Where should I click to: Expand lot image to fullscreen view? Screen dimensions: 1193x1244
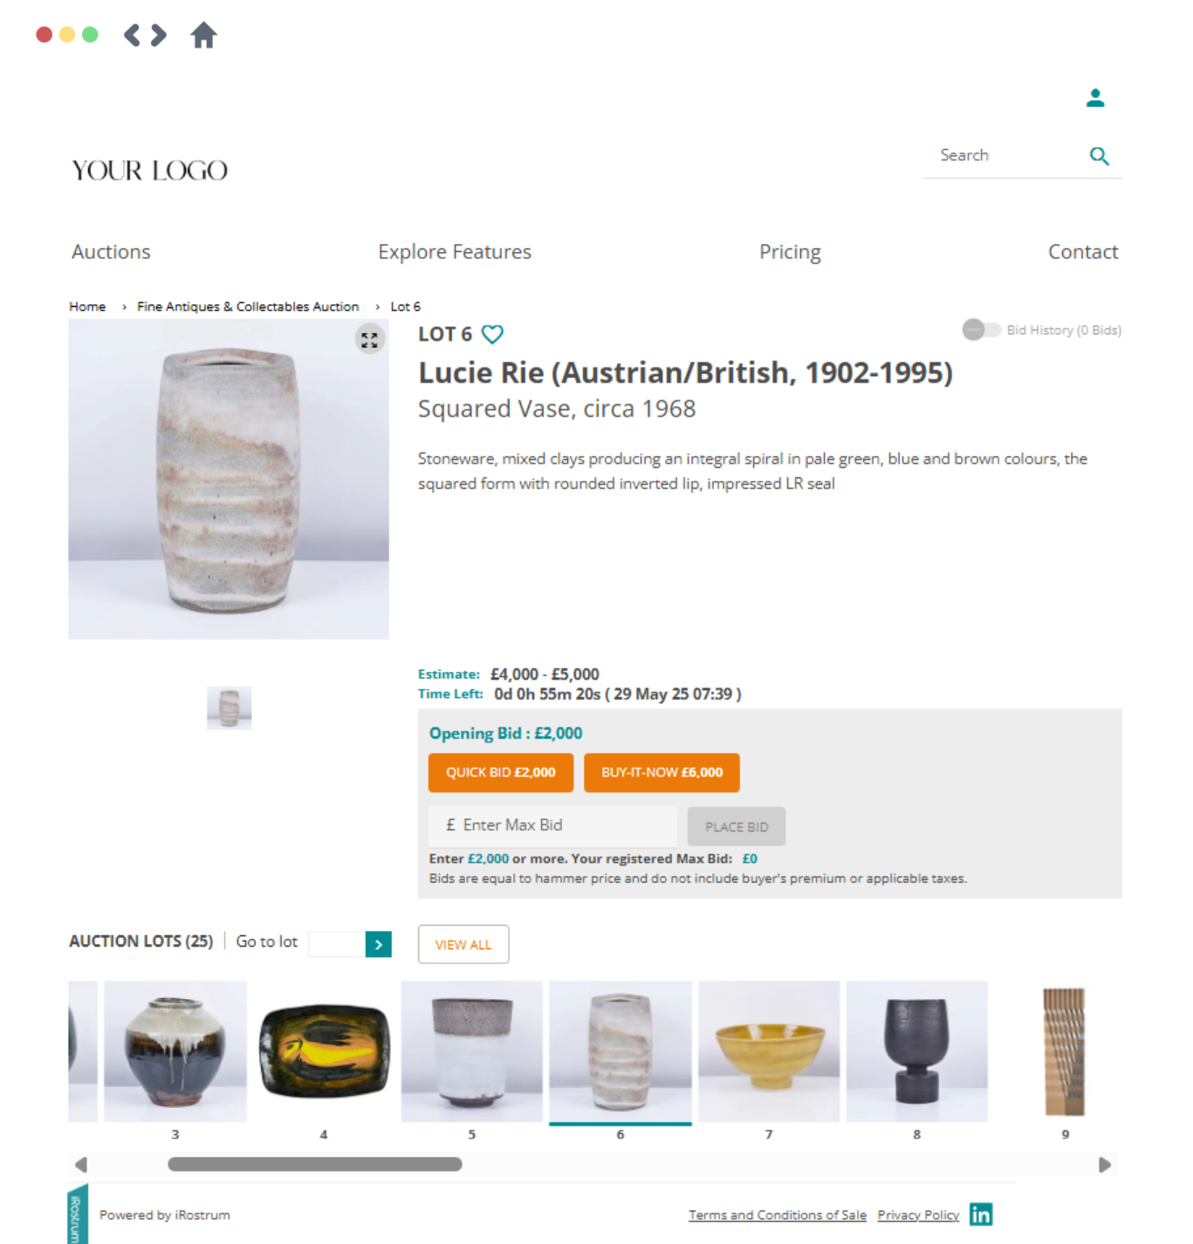pos(370,339)
